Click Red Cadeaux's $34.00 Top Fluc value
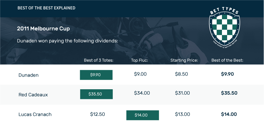 142,93
